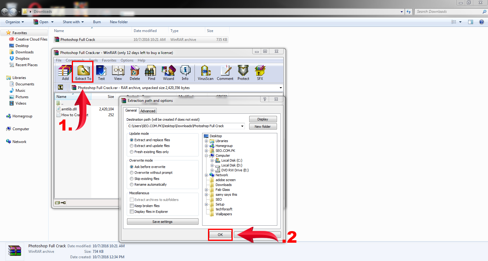Click the Save settings button

point(162,222)
